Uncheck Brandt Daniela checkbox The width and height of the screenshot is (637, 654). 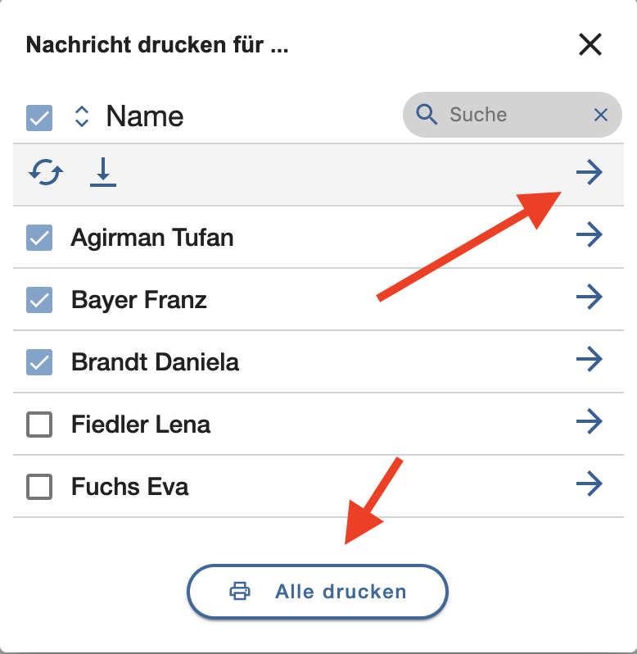coord(39,362)
